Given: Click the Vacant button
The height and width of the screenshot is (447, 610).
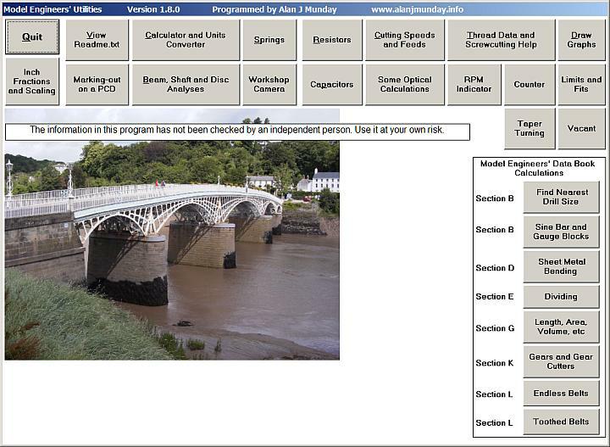Looking at the screenshot, I should 581,128.
